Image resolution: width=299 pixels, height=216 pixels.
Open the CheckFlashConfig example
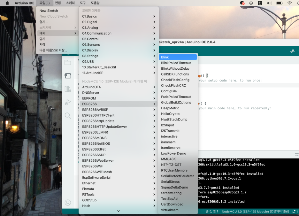[178, 80]
